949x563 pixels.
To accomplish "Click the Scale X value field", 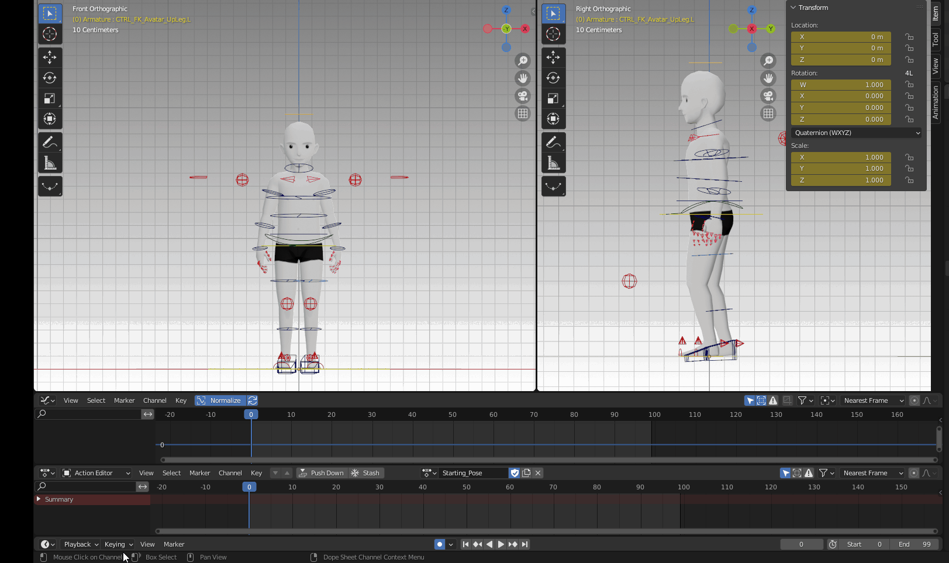I will [840, 157].
